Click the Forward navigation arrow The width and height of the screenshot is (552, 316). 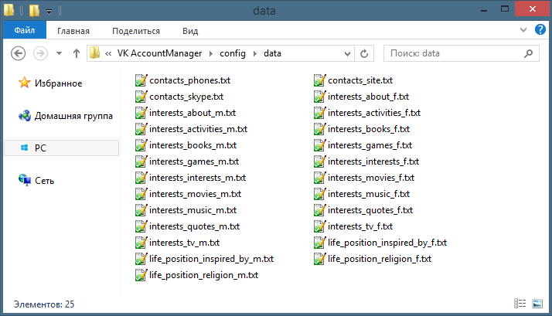[40, 53]
